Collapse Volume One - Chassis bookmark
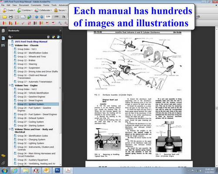This screenshot has width=218, height=174. click(10, 45)
